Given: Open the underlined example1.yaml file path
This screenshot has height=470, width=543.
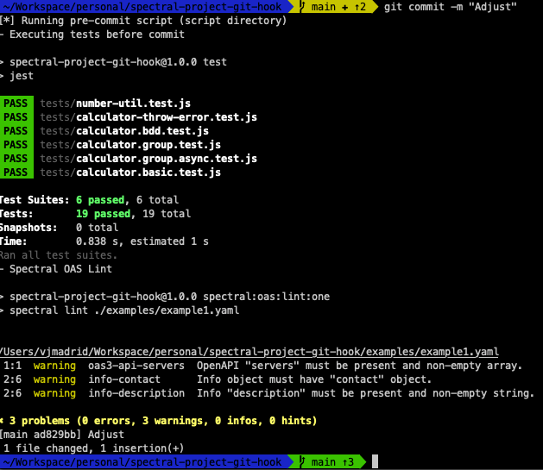Looking at the screenshot, I should click(x=249, y=352).
